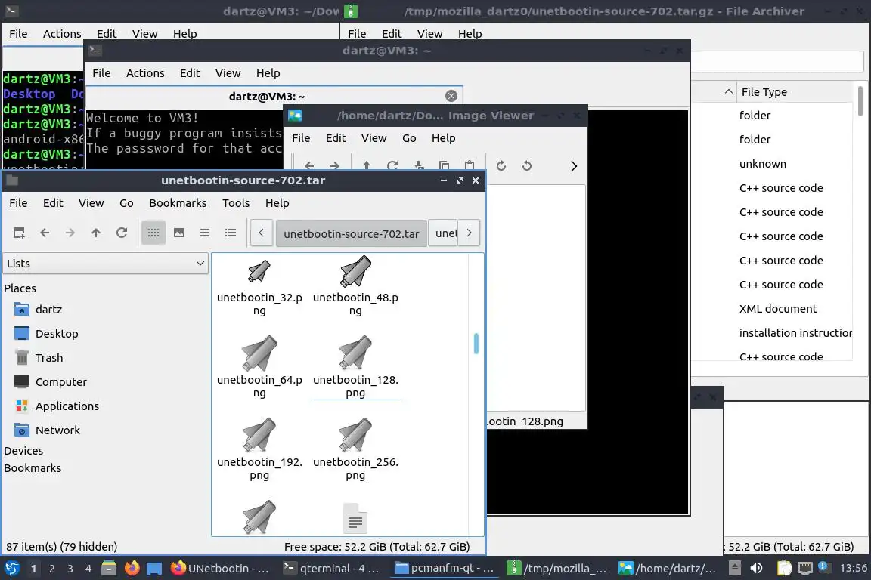
Task: Open Tools menu in file manager
Action: 236,203
